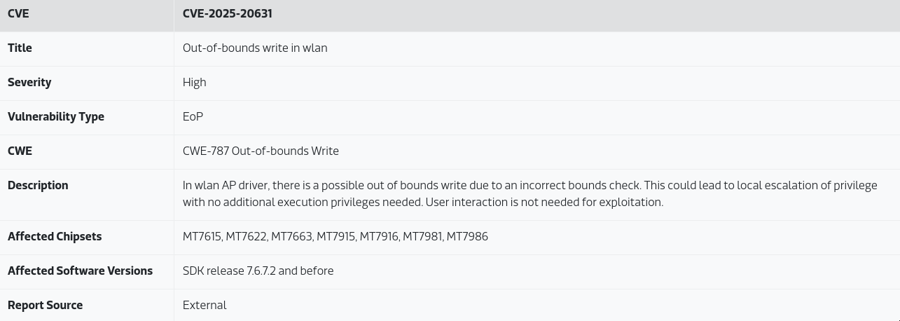The width and height of the screenshot is (900, 321).
Task: Click the Affected Software Versions label
Action: tap(80, 271)
